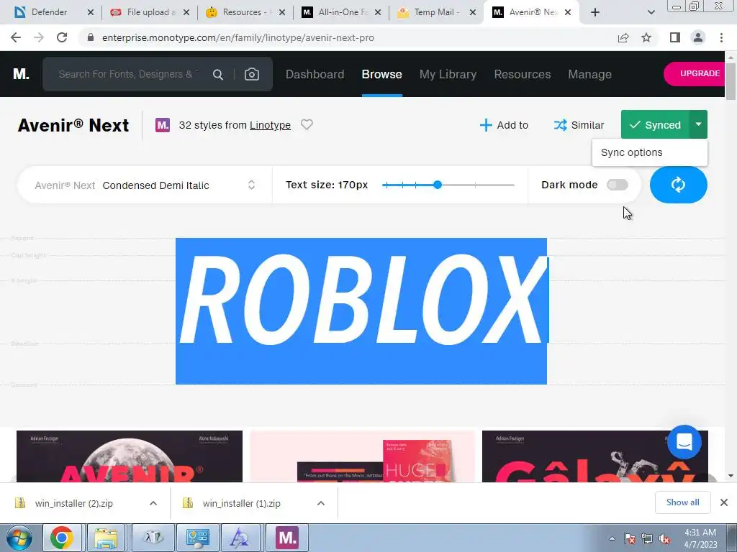The width and height of the screenshot is (737, 552).
Task: Click the Similar fonts button
Action: click(579, 125)
